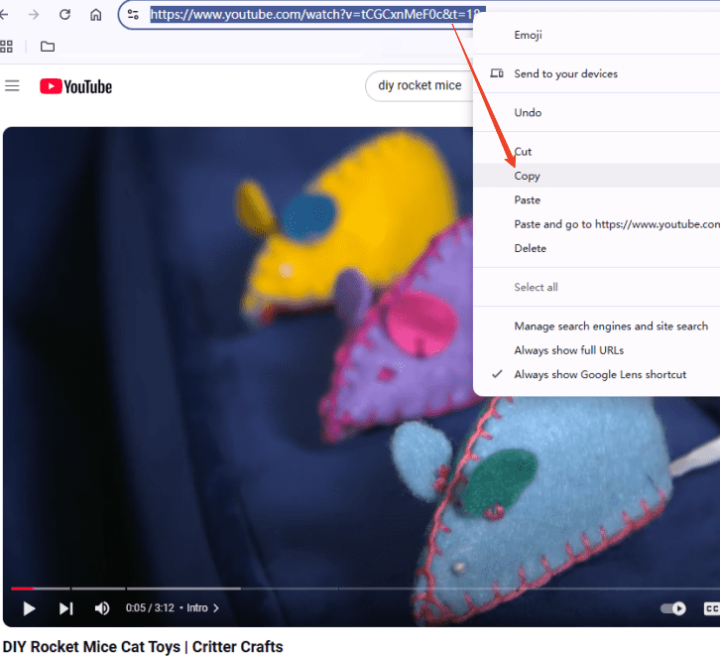Expand the Intro chapter chevron
This screenshot has height=657, width=720.
coord(216,608)
